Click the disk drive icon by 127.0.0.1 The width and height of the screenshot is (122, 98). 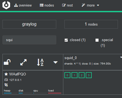click(x=6, y=80)
